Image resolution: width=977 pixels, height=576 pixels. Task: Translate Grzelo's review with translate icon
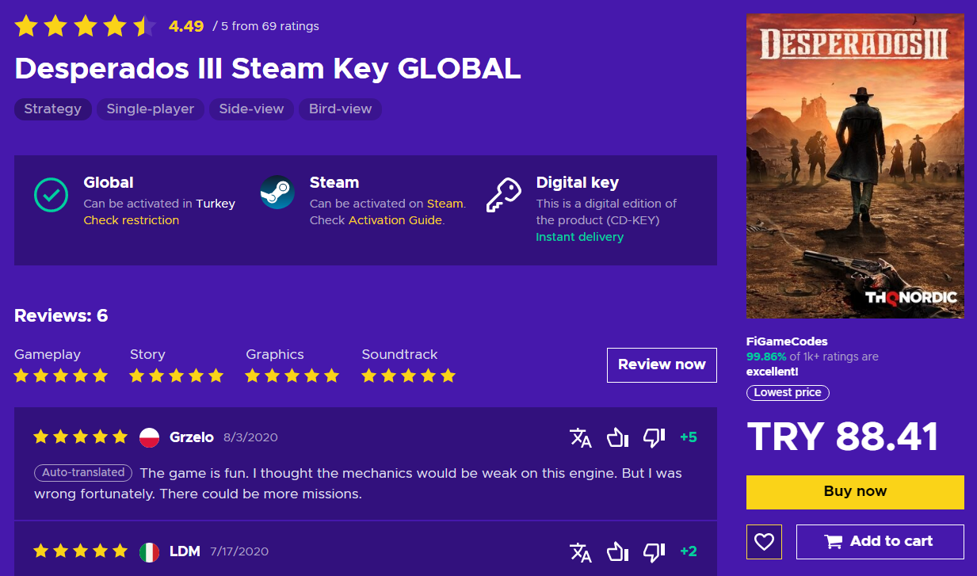(581, 437)
